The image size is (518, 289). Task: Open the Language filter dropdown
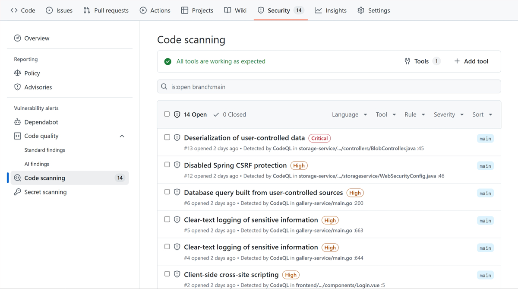pos(349,114)
